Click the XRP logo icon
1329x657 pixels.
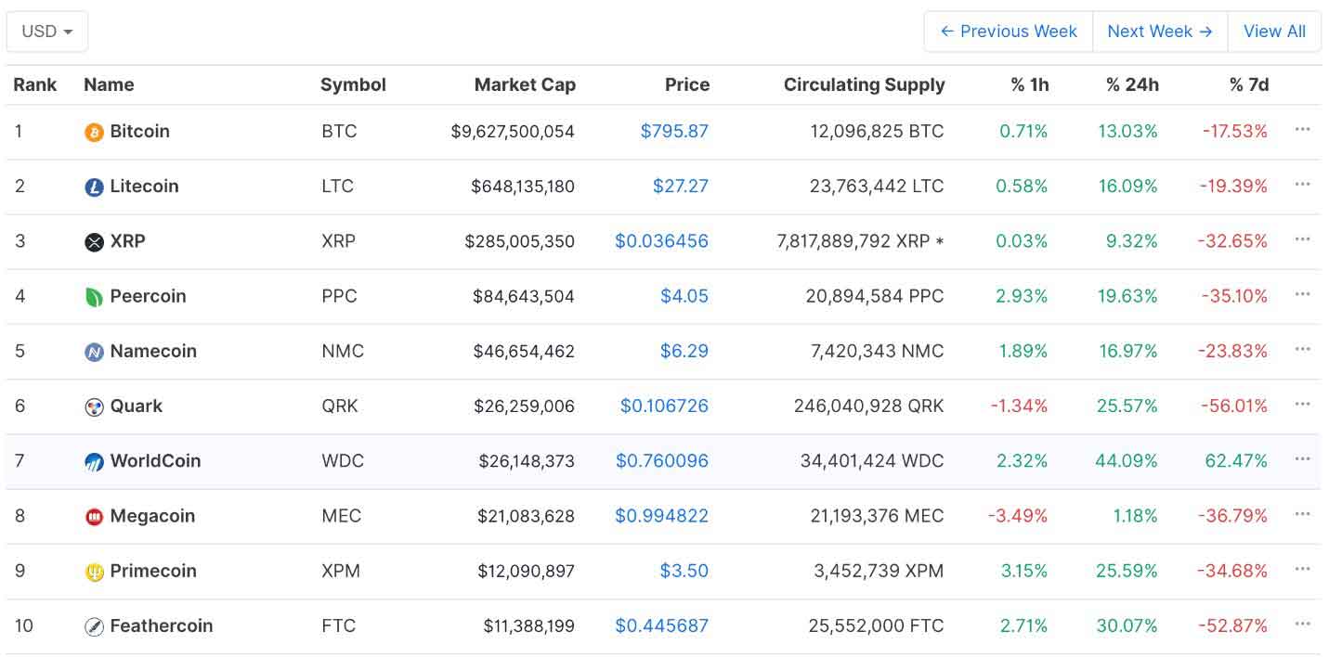click(x=94, y=242)
